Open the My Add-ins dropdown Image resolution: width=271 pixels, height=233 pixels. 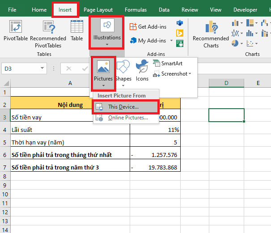tap(148, 41)
